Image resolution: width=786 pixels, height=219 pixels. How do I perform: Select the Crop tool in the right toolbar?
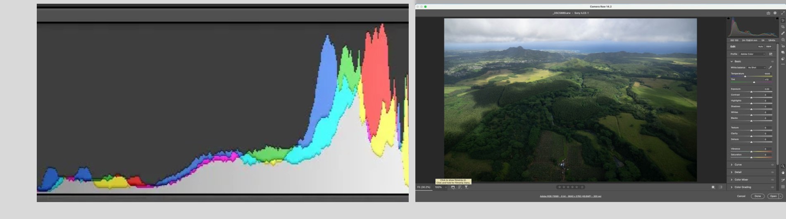coord(783,27)
